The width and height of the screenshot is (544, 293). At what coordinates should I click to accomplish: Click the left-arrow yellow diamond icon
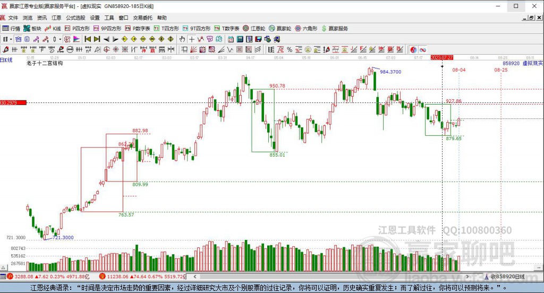pos(124,39)
